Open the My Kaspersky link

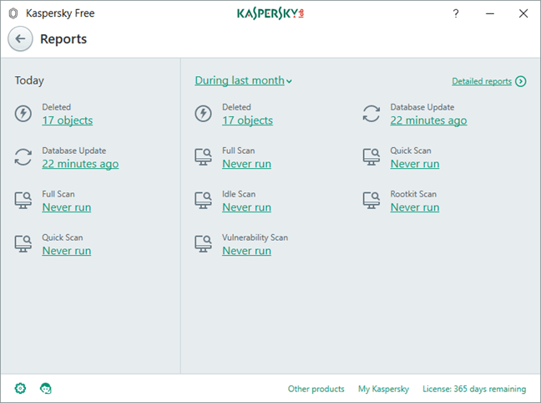383,389
